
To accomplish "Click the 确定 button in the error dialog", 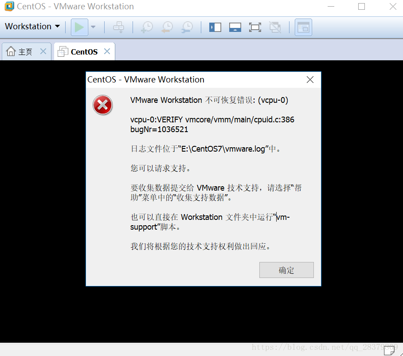I will coord(286,270).
